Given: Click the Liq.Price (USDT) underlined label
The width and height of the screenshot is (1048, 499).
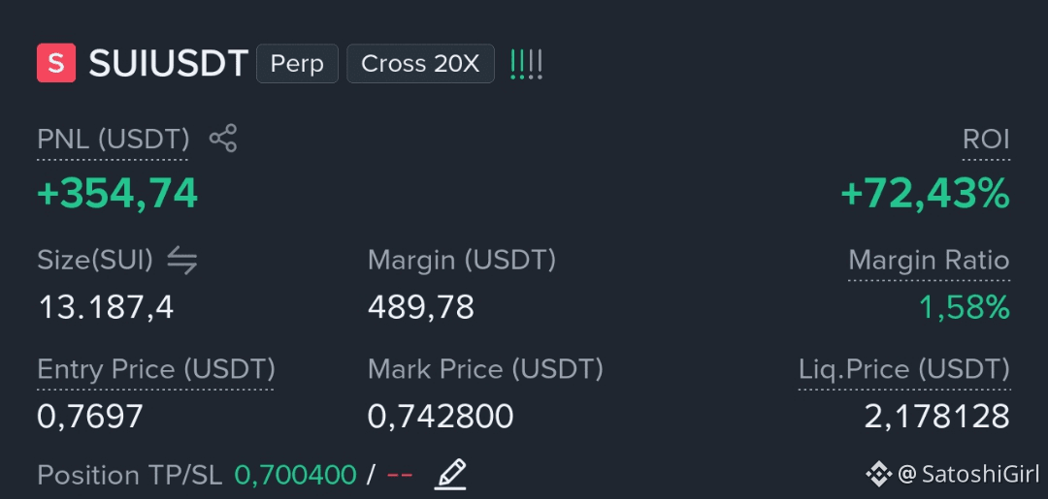Looking at the screenshot, I should 904,369.
